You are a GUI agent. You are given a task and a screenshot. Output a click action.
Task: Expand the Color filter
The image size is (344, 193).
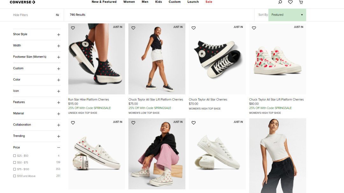coord(59,80)
